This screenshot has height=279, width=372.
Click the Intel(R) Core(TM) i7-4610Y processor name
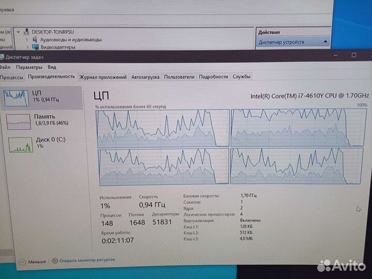tap(309, 96)
